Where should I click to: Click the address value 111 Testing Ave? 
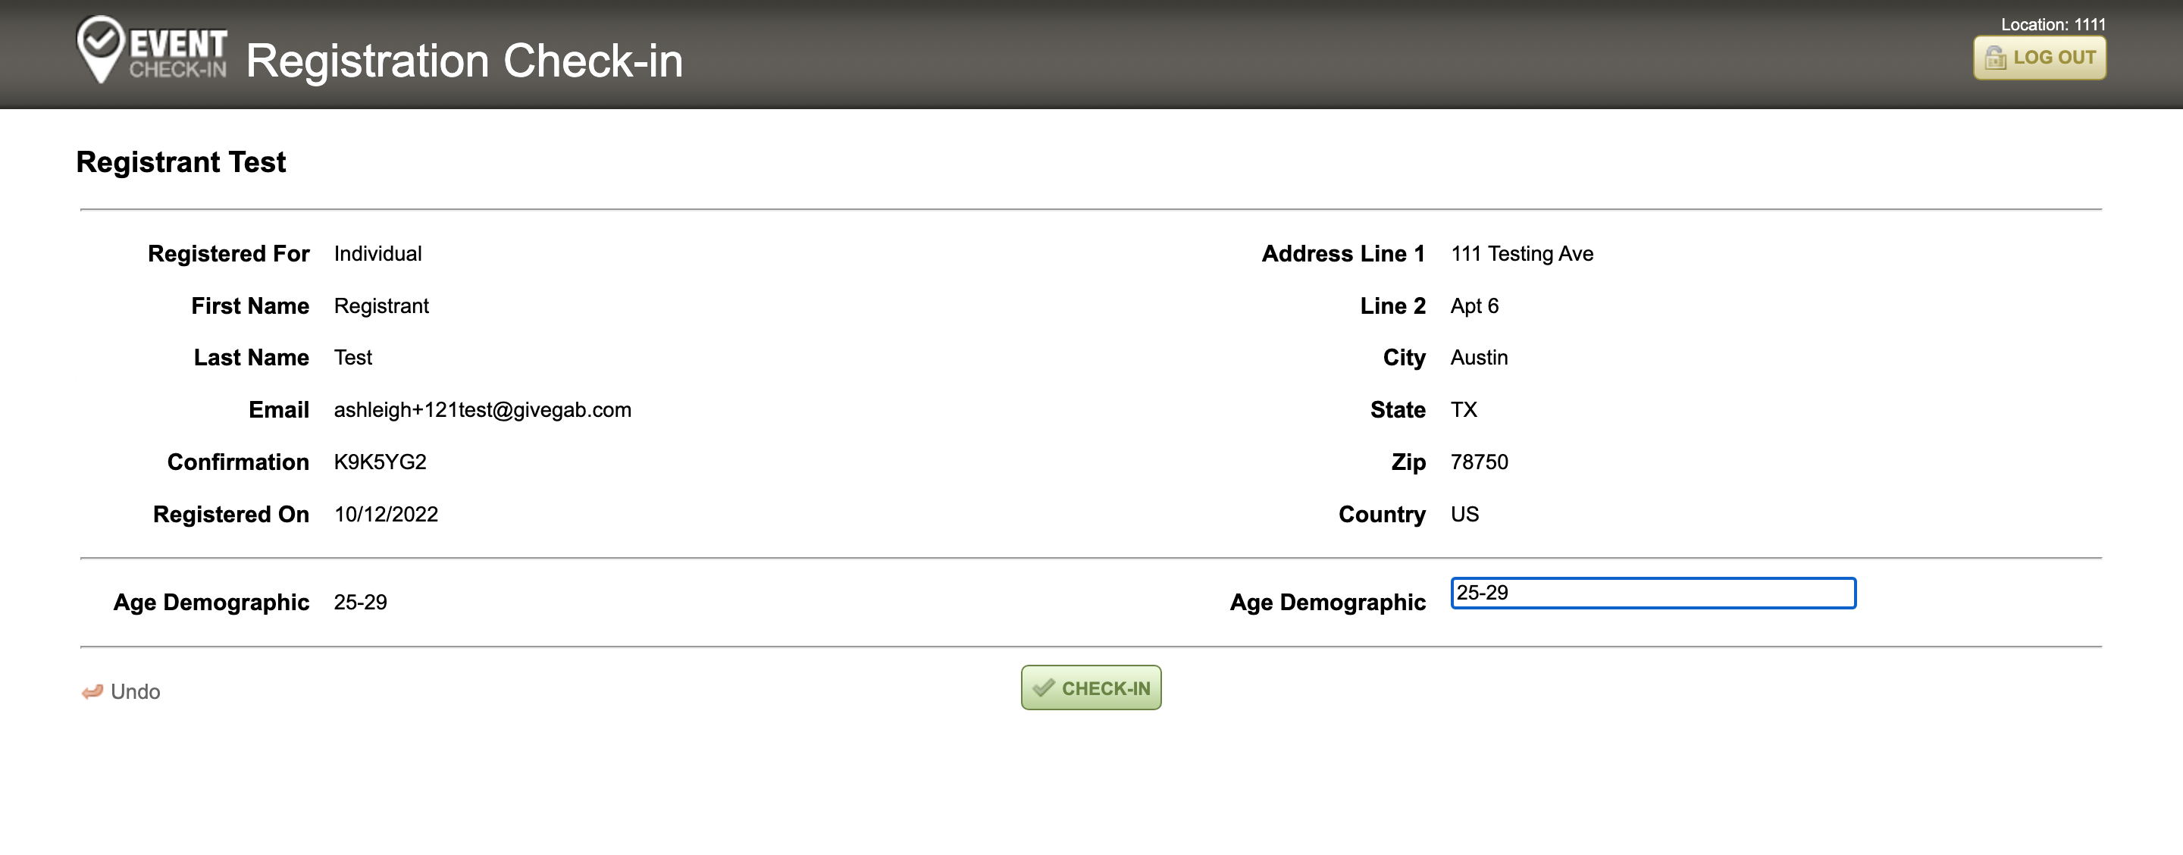[1521, 253]
